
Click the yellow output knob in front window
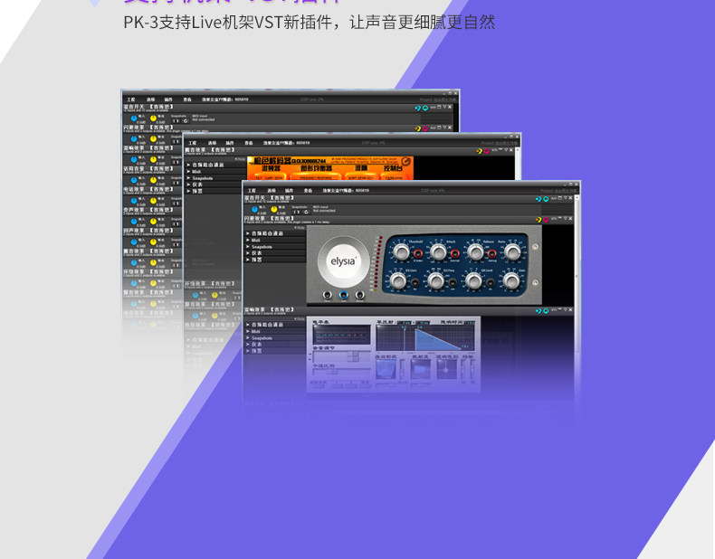274,210
